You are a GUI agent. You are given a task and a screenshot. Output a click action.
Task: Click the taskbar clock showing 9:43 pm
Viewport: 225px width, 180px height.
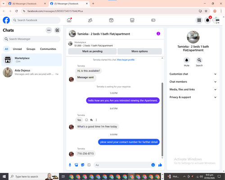click(209, 176)
